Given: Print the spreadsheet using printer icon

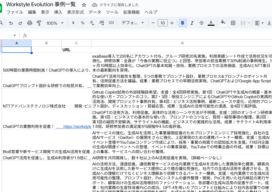Looking at the screenshot, I should [x=30, y=23].
